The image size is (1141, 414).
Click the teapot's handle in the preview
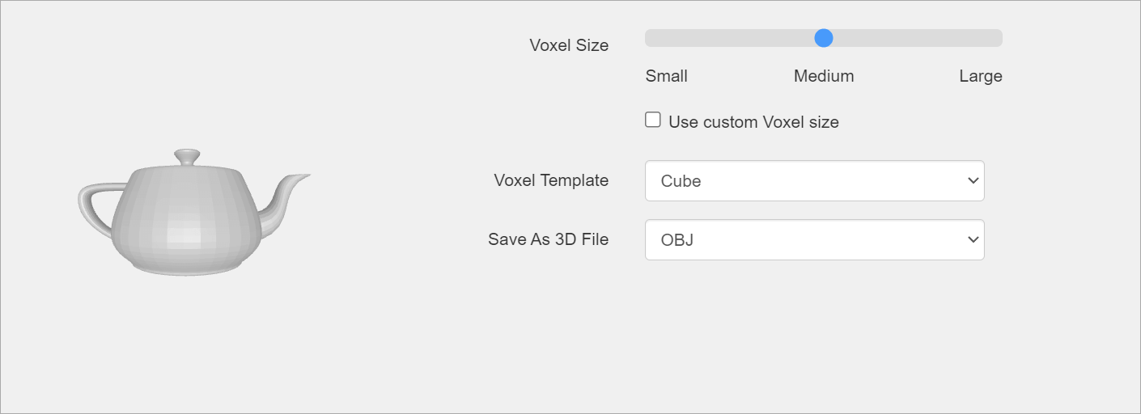point(91,205)
